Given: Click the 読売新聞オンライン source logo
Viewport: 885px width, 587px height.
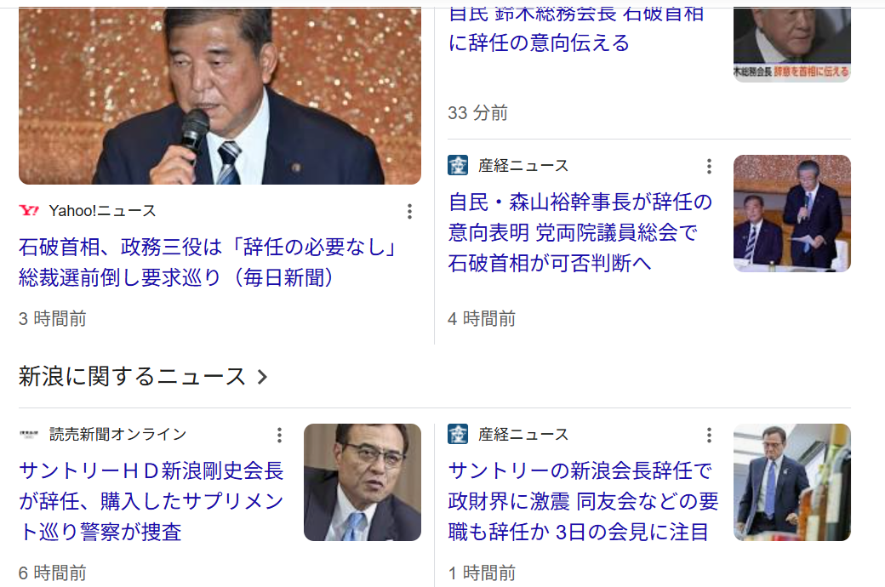Looking at the screenshot, I should [x=29, y=434].
